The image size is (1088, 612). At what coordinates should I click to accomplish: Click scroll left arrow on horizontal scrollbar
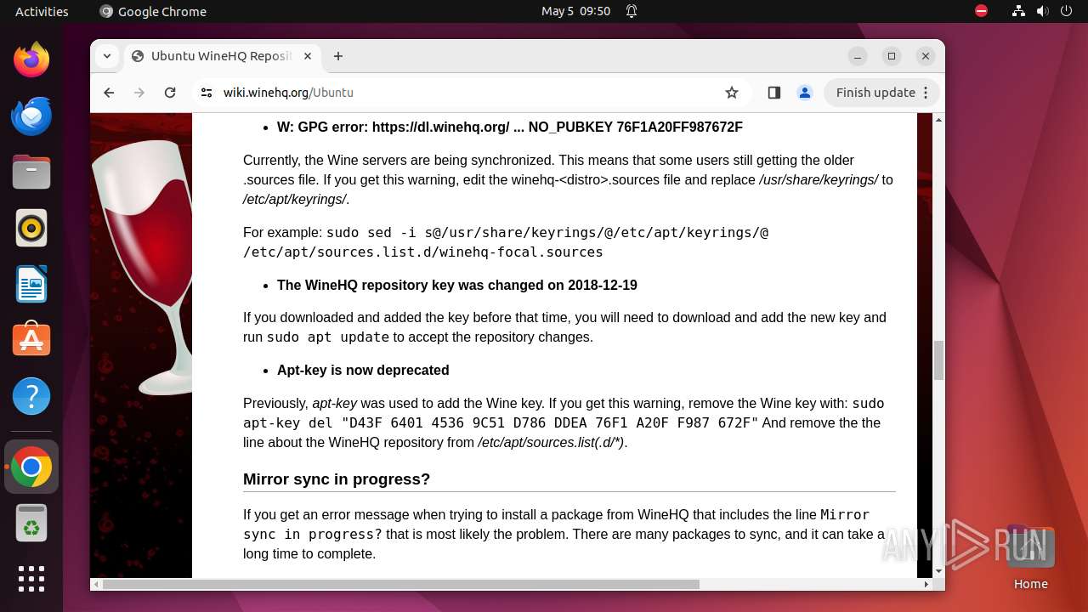tap(97, 584)
